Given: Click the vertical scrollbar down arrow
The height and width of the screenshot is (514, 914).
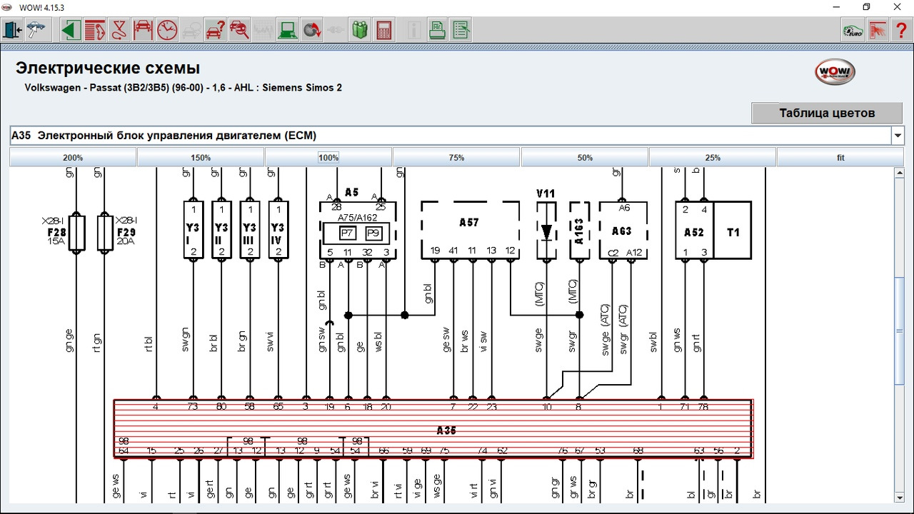Looking at the screenshot, I should click(x=899, y=497).
